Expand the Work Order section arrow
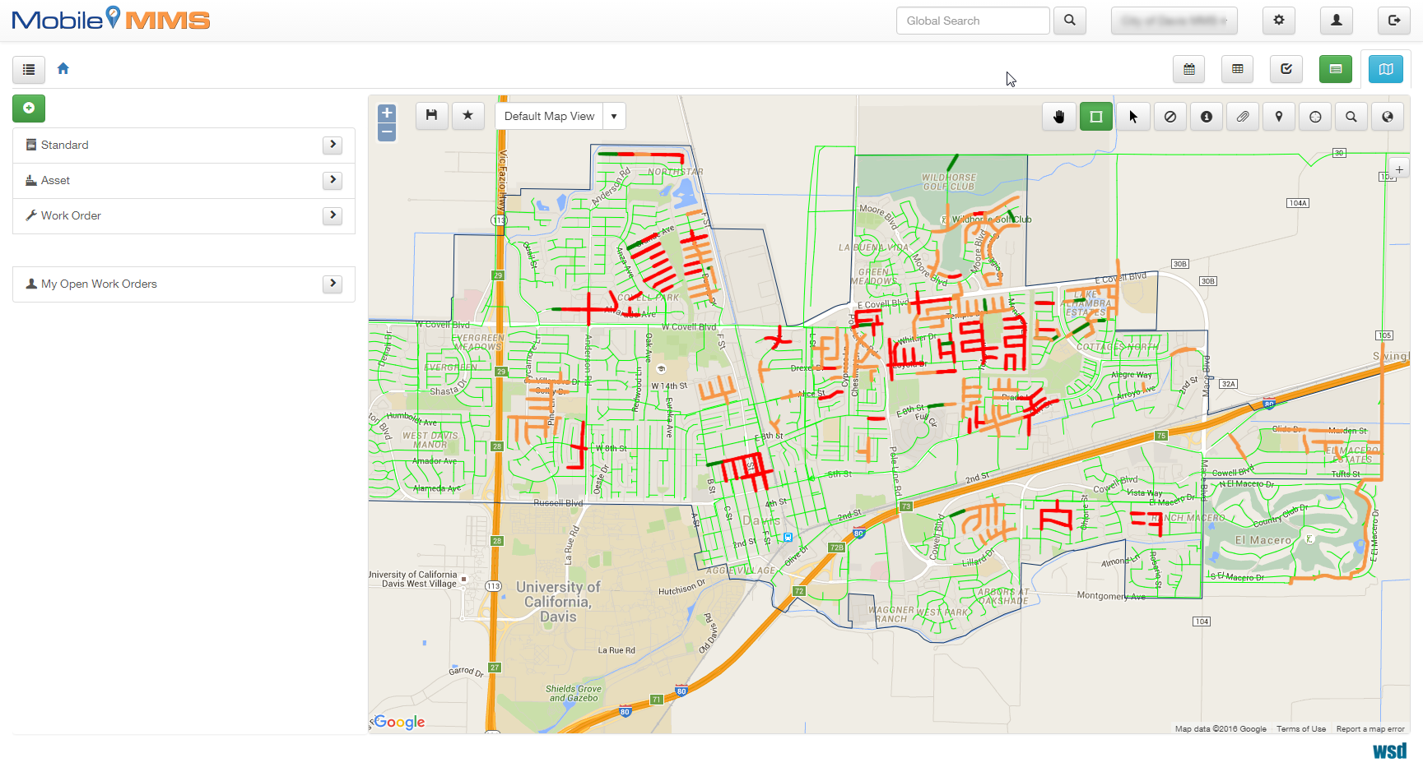The height and width of the screenshot is (767, 1423). pos(332,215)
